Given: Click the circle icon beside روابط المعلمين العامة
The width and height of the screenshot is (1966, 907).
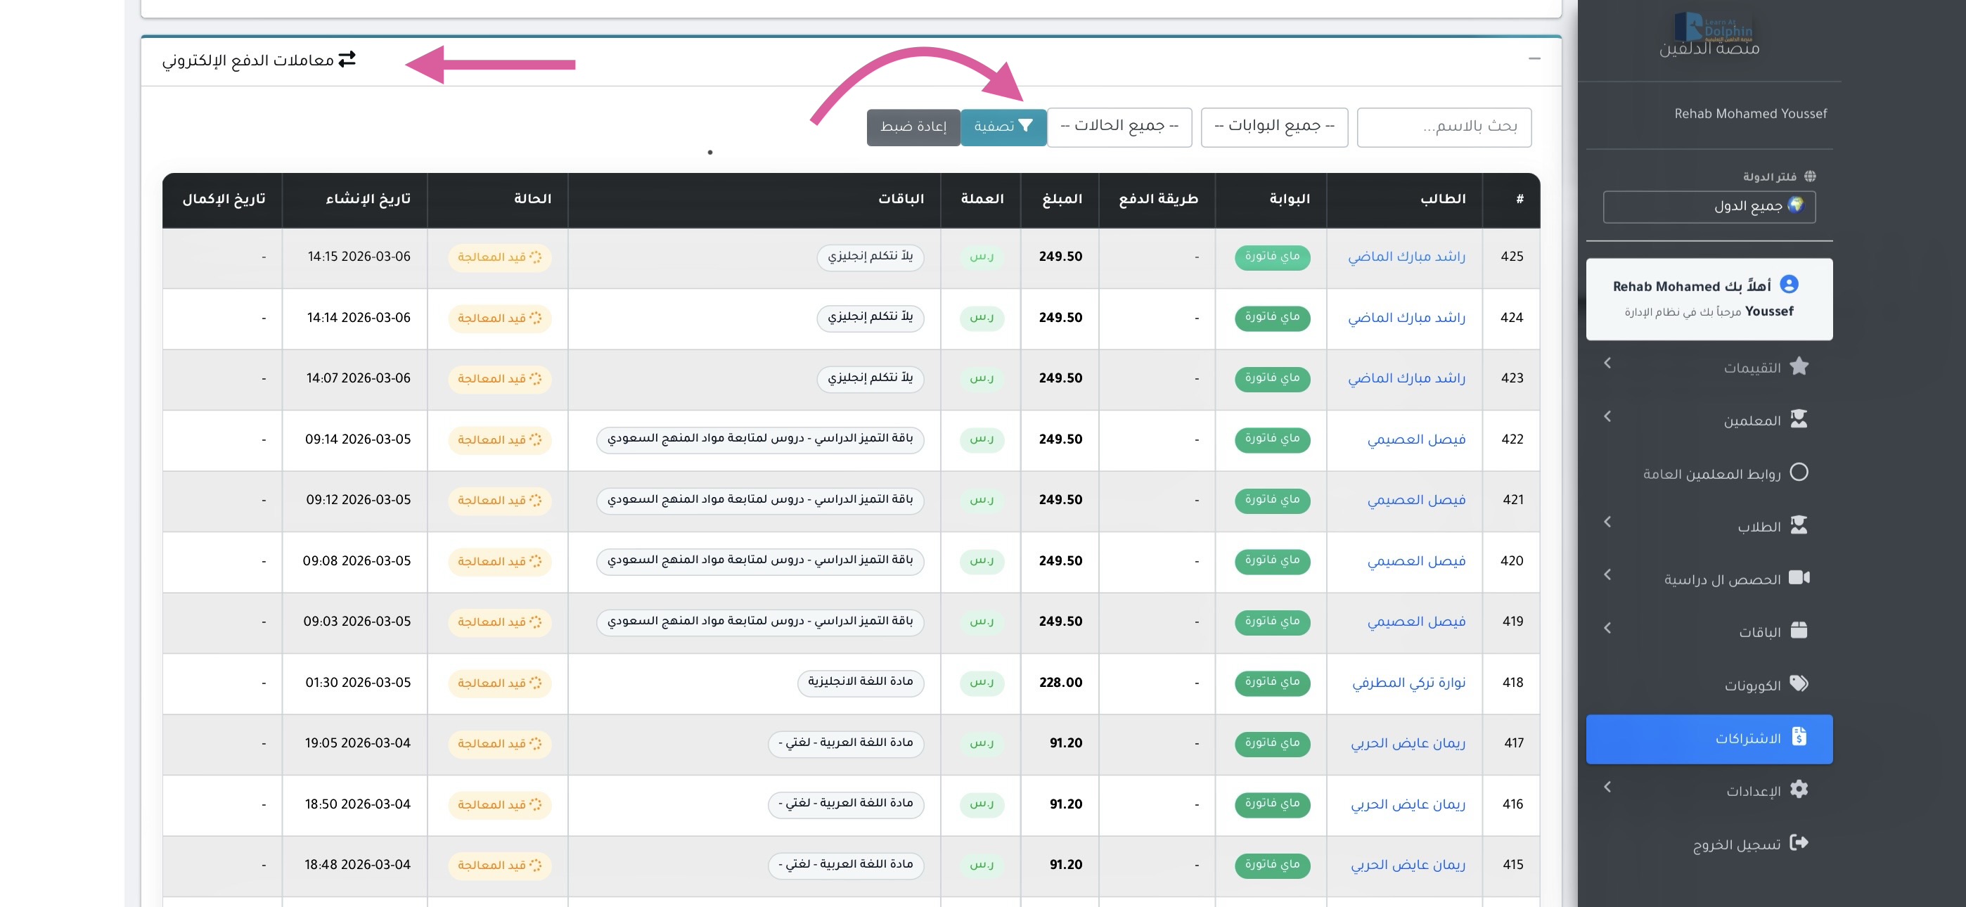Looking at the screenshot, I should tap(1798, 472).
